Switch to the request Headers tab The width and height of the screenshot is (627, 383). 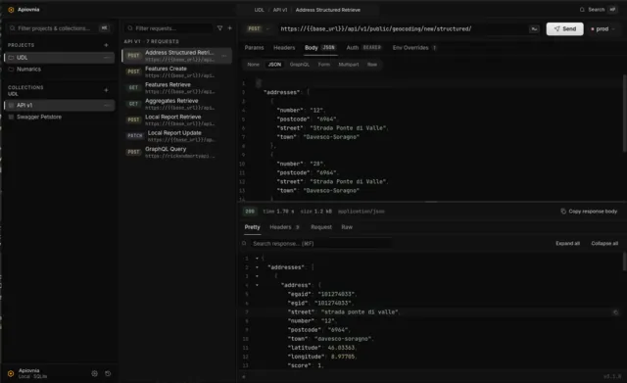pyautogui.click(x=284, y=48)
